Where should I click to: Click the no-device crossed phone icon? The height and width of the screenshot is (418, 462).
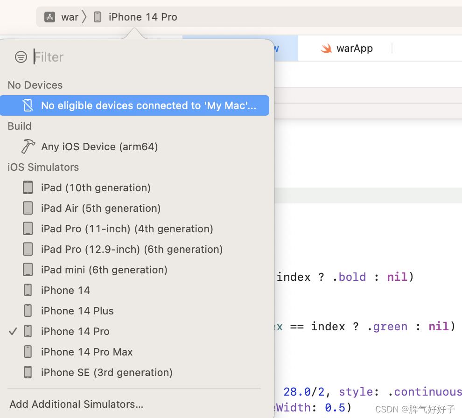point(28,105)
